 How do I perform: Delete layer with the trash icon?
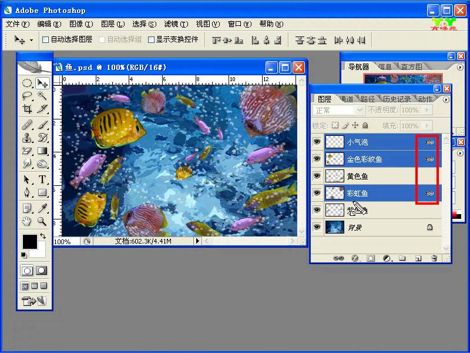coord(434,258)
